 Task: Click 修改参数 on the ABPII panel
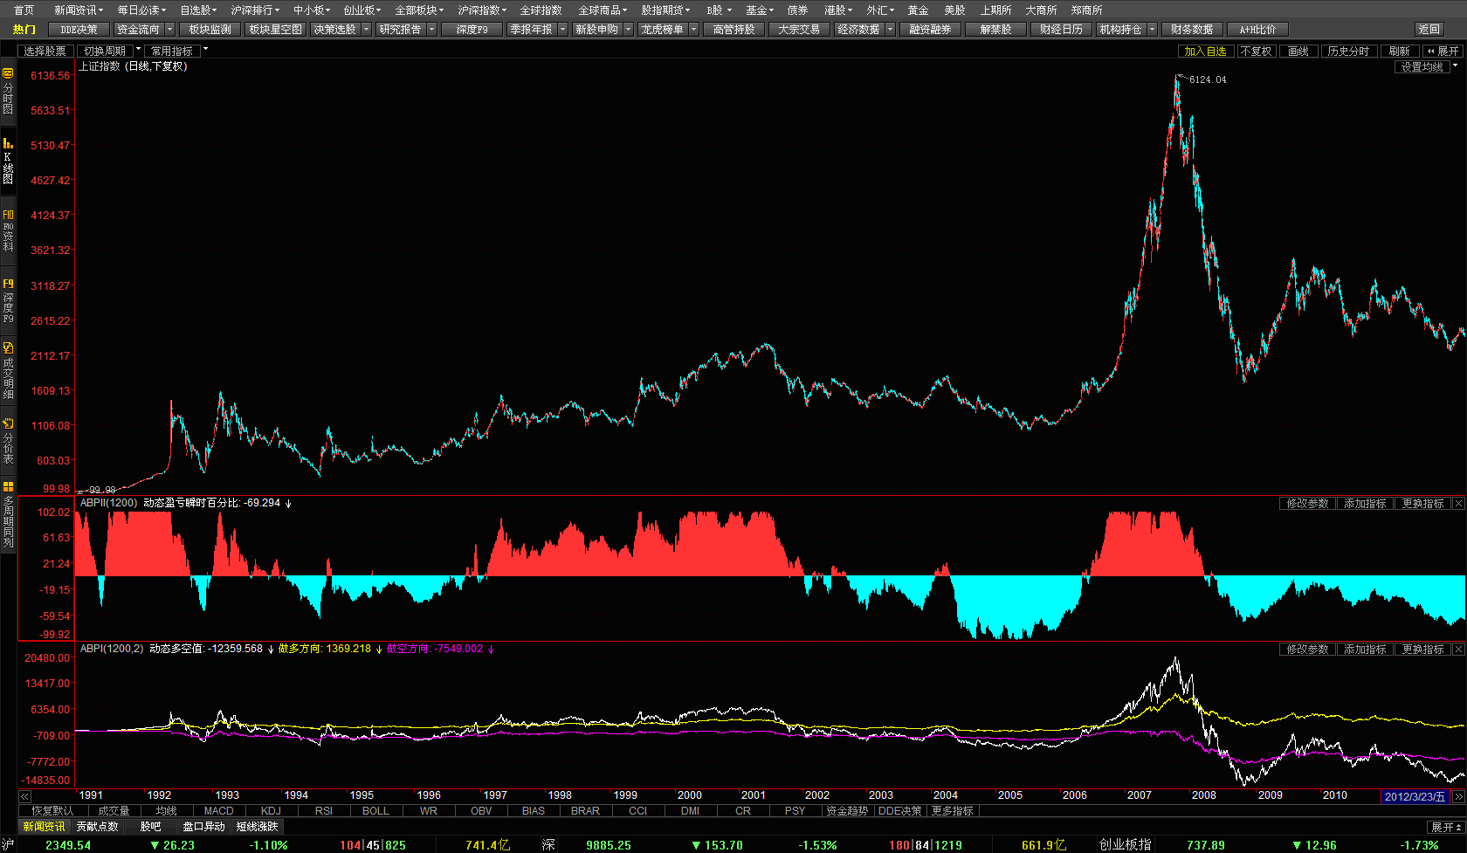tap(1307, 504)
